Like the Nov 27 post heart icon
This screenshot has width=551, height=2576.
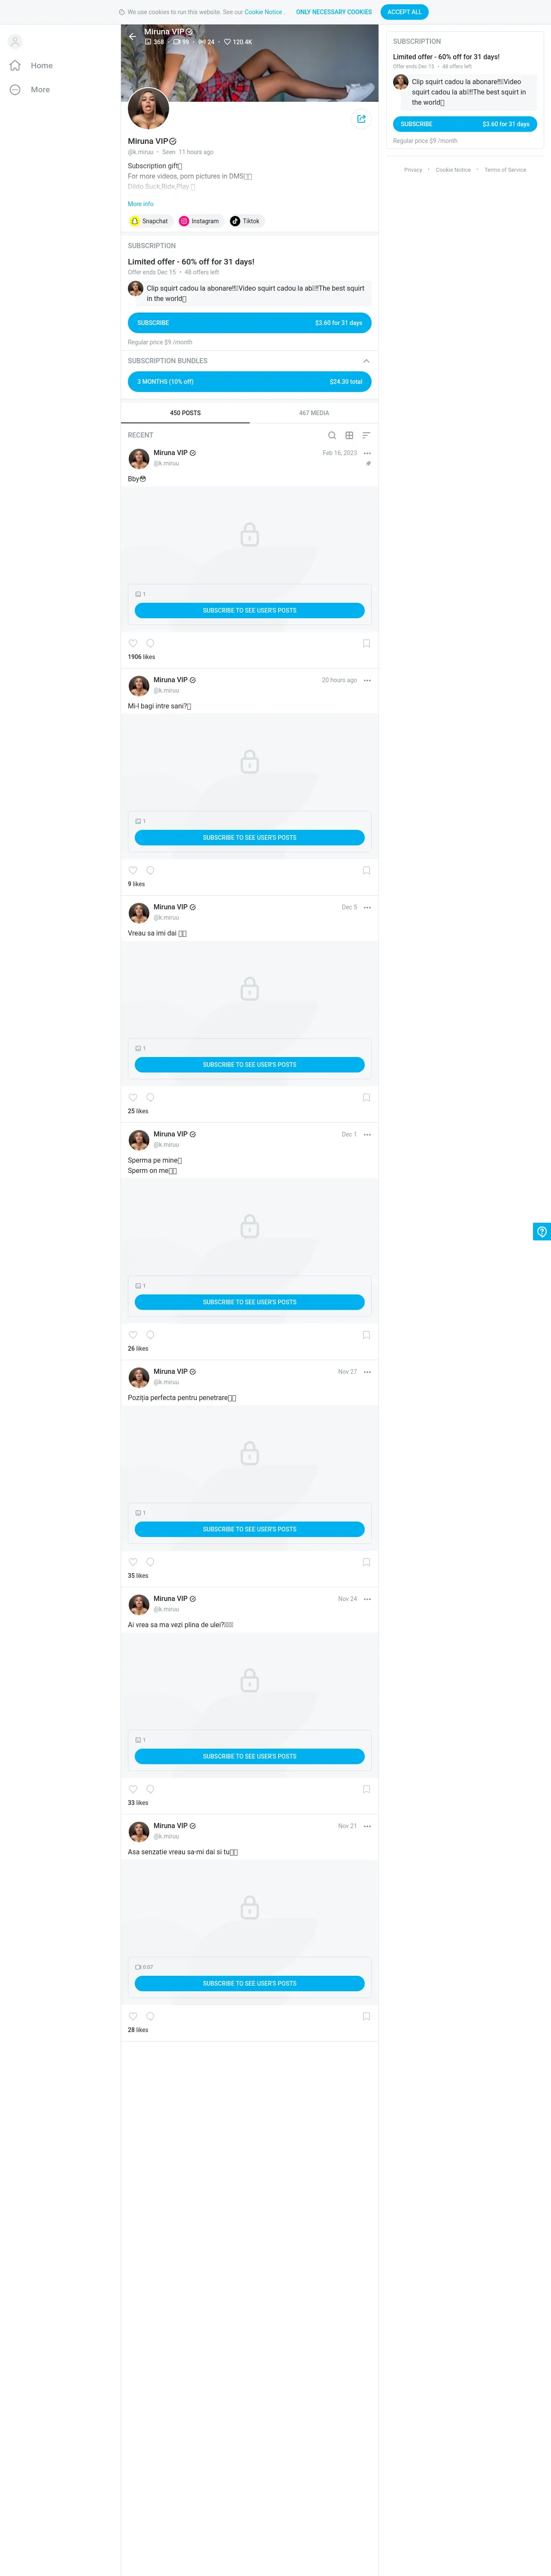pyautogui.click(x=133, y=1561)
